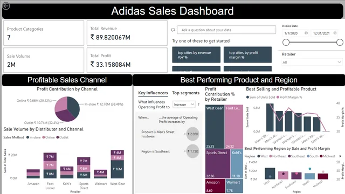Select the Region is Southeast influencer
This screenshot has height=194, width=345.
pos(155,151)
